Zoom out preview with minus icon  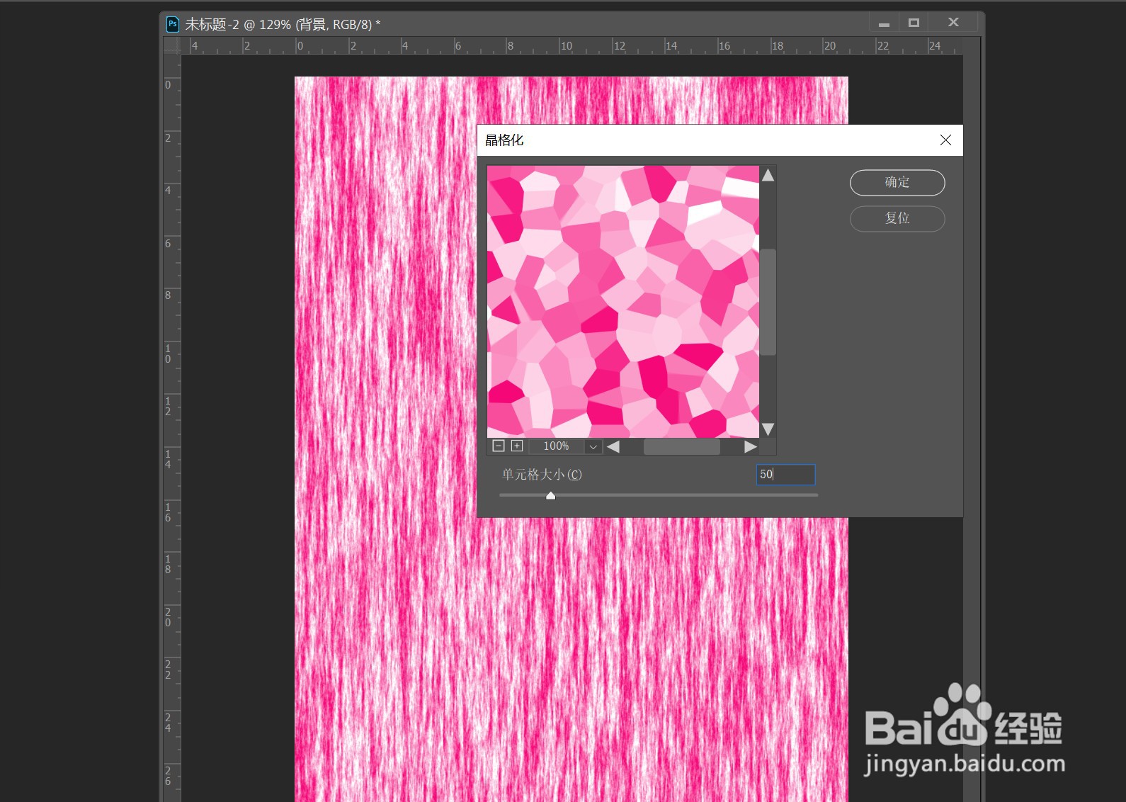click(x=499, y=446)
